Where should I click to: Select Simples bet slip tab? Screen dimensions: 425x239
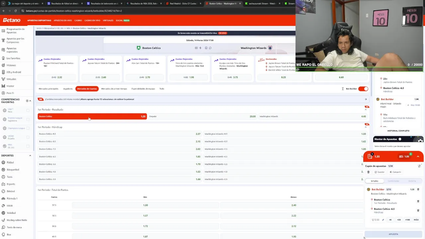coord(375,181)
